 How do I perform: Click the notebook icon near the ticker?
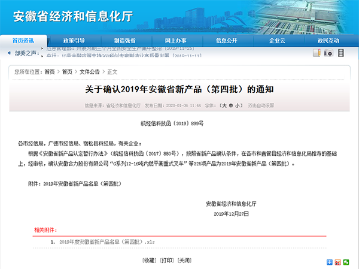pyautogui.click(x=317, y=53)
